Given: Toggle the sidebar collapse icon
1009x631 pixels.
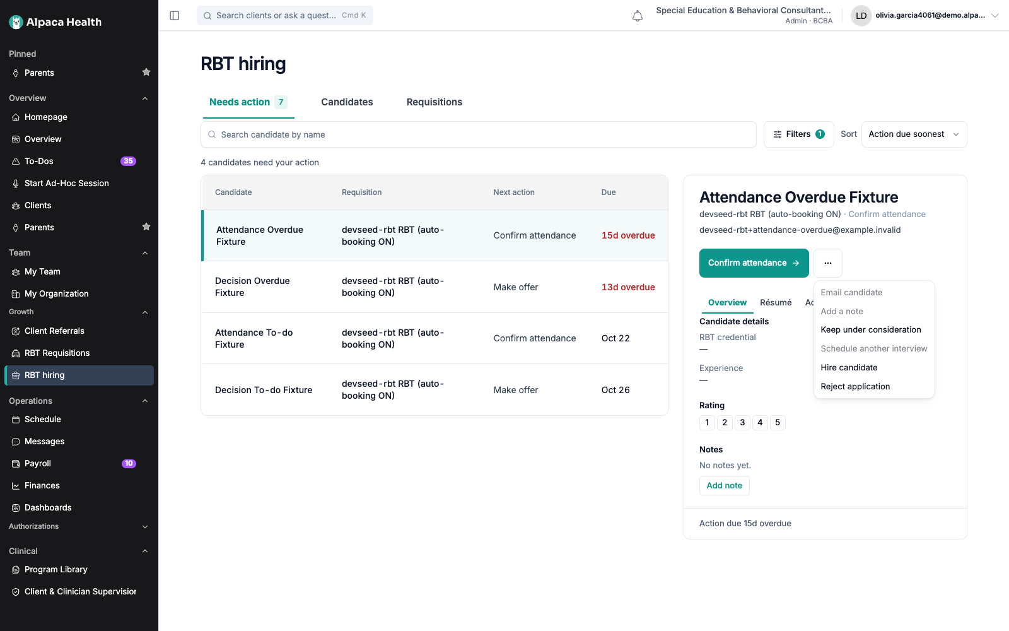Looking at the screenshot, I should click(175, 16).
